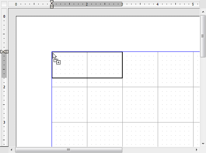Click the horizontal scrollbar right arrow
This screenshot has width=206, height=153.
196,150
